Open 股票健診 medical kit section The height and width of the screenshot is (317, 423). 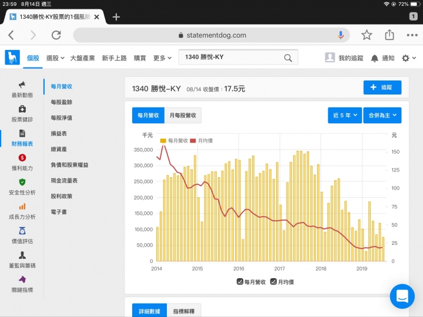(x=22, y=114)
